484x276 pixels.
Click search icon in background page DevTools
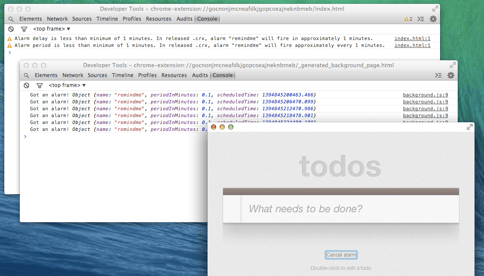[27, 75]
